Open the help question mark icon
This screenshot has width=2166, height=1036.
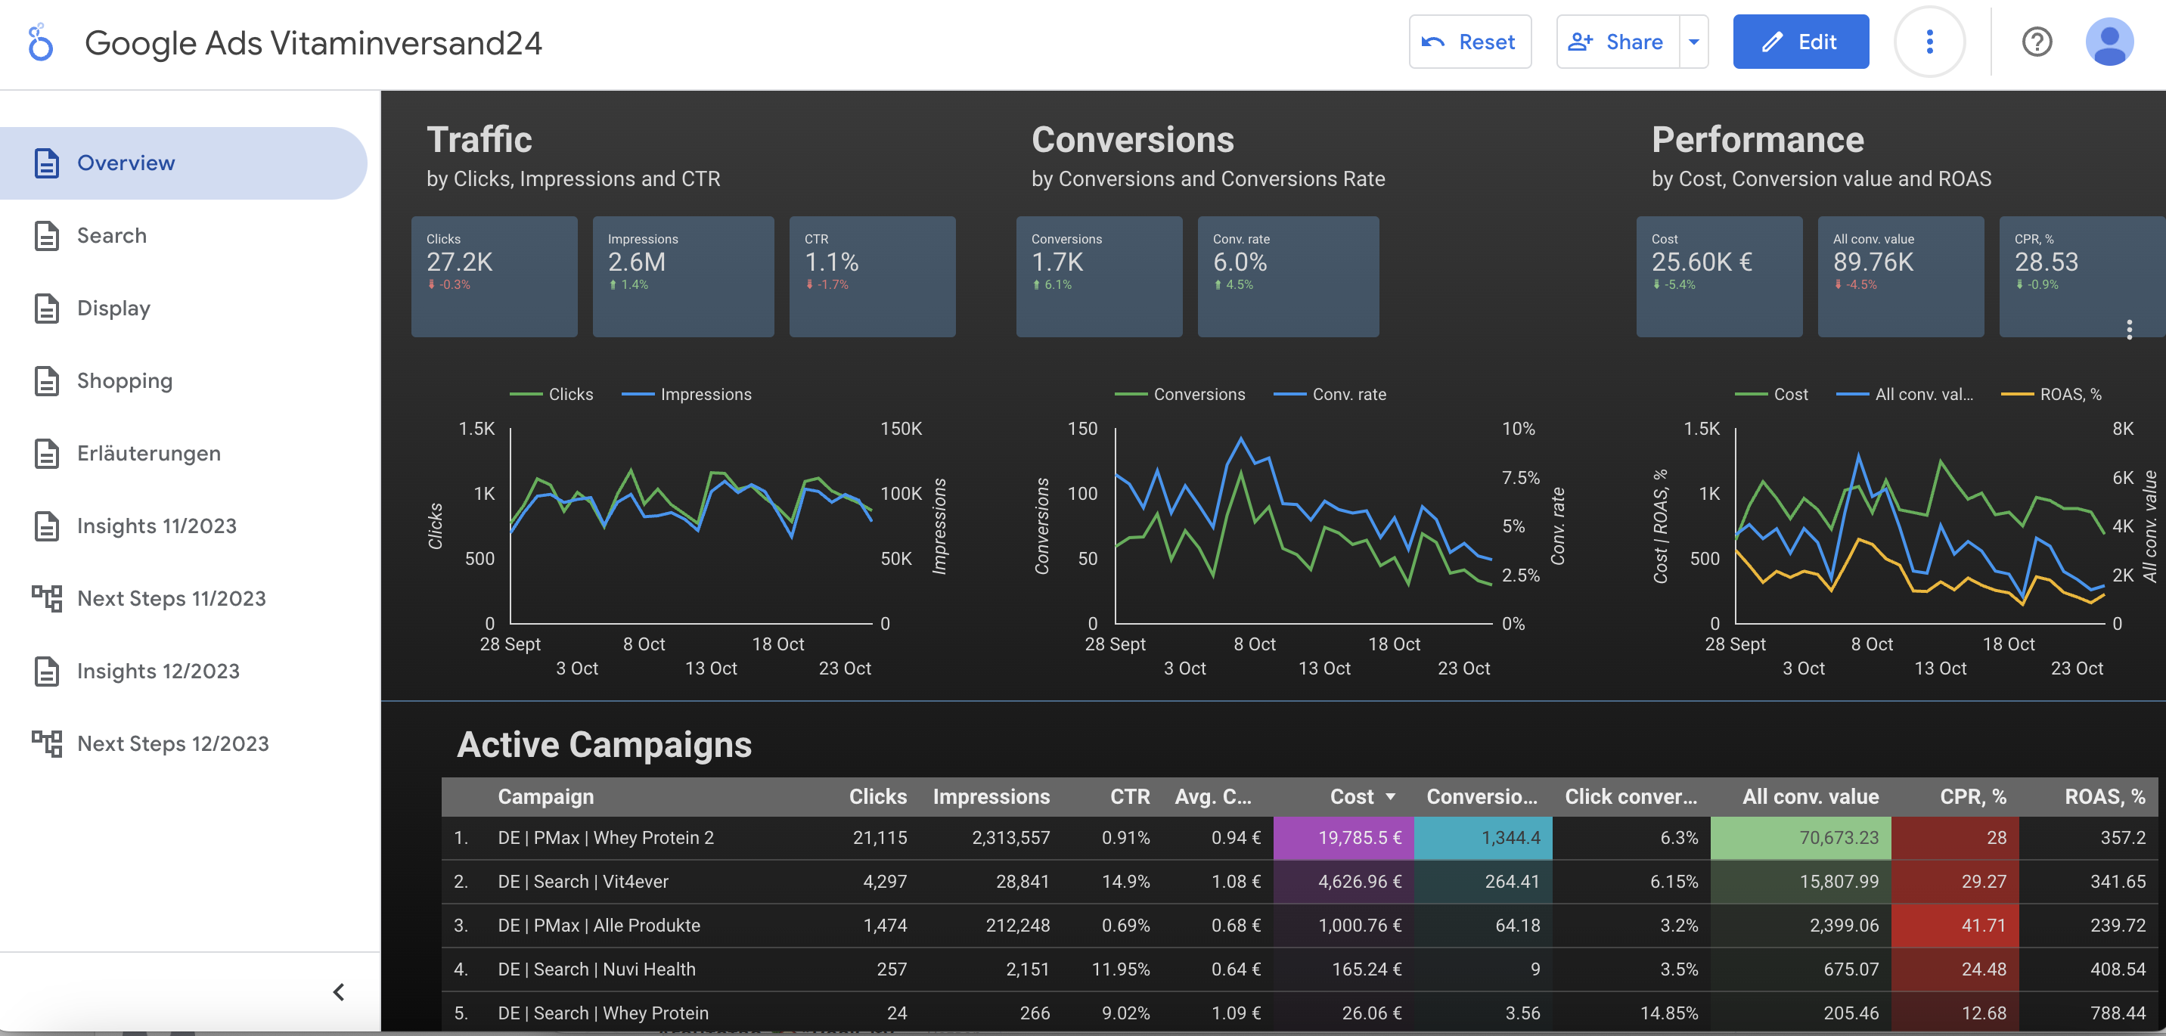click(x=2037, y=41)
